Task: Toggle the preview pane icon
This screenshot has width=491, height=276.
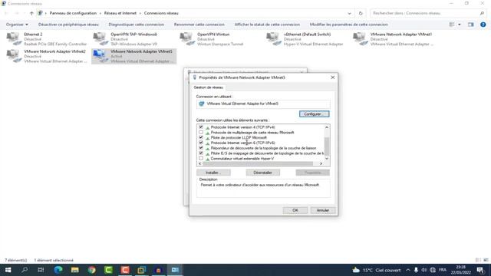Action: click(x=470, y=25)
